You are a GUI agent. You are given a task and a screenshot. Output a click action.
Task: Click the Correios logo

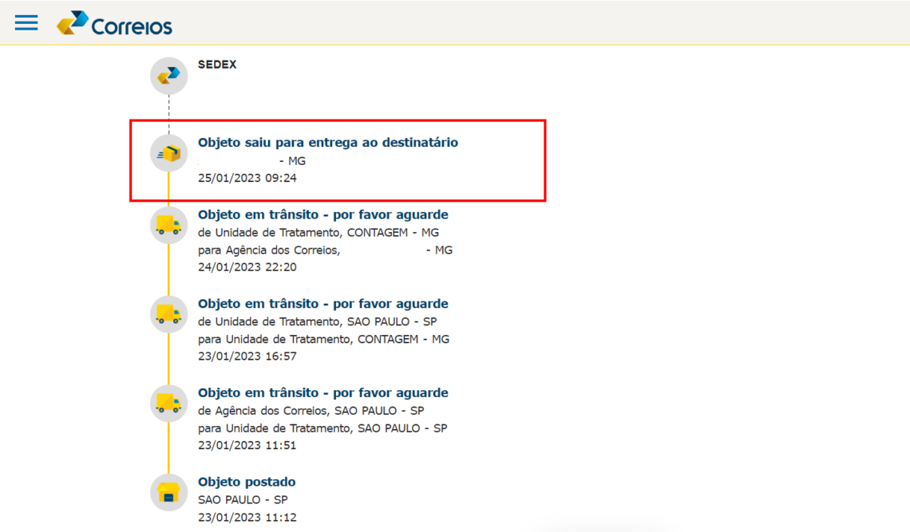pyautogui.click(x=115, y=24)
